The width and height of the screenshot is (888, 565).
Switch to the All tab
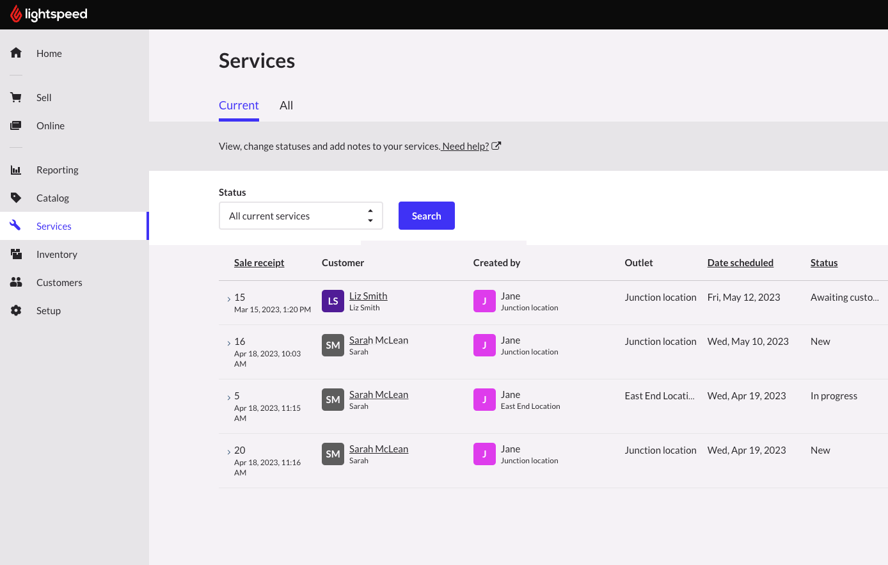click(x=286, y=106)
